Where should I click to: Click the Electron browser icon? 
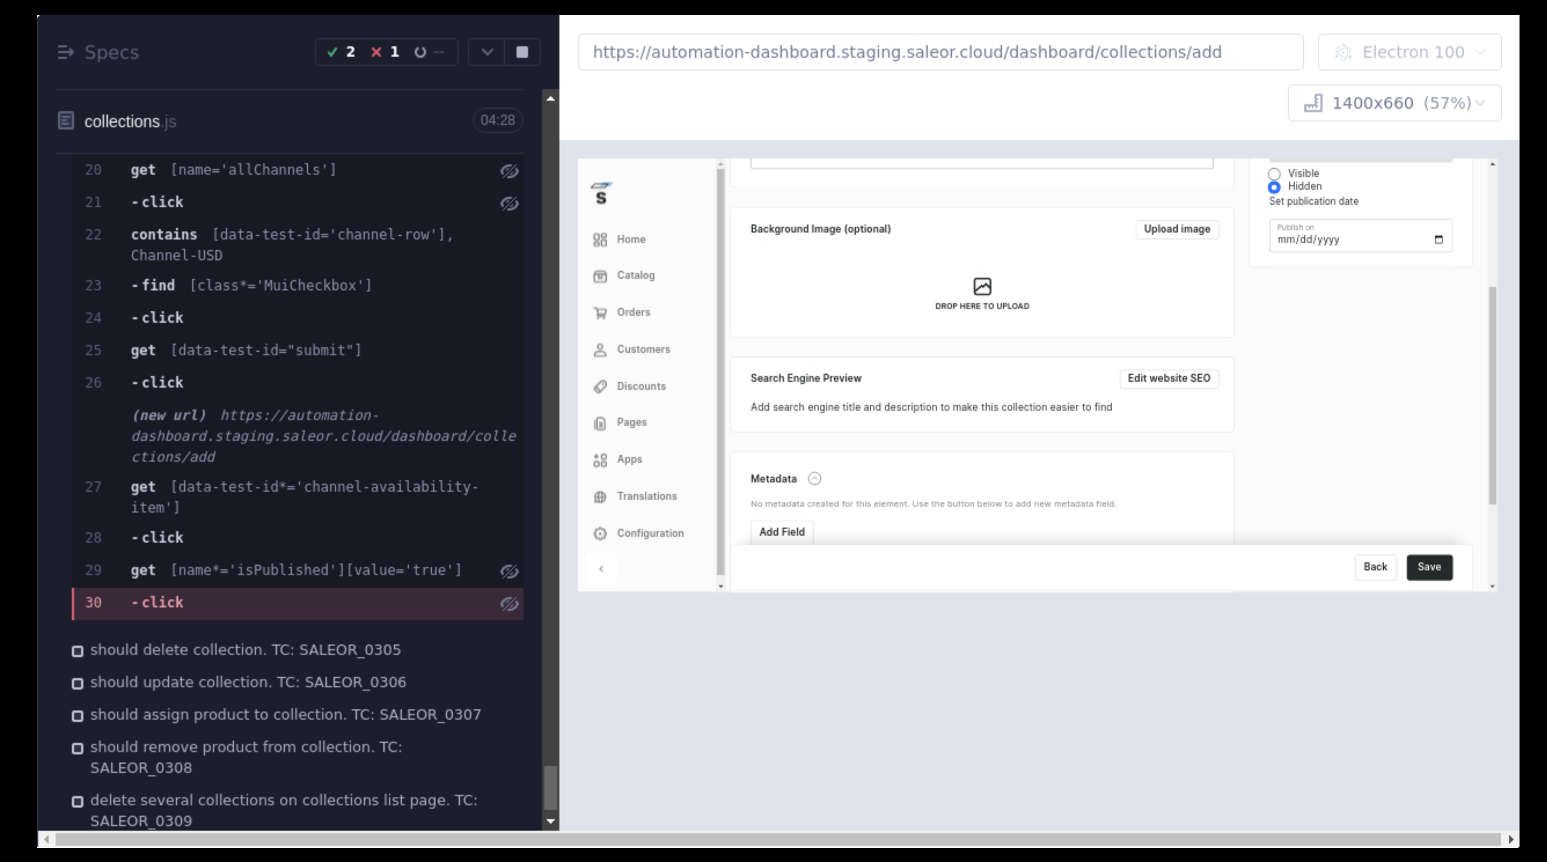(1343, 52)
